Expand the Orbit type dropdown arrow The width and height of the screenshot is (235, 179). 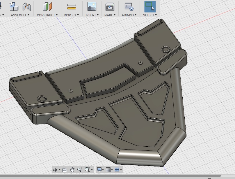pos(60,170)
